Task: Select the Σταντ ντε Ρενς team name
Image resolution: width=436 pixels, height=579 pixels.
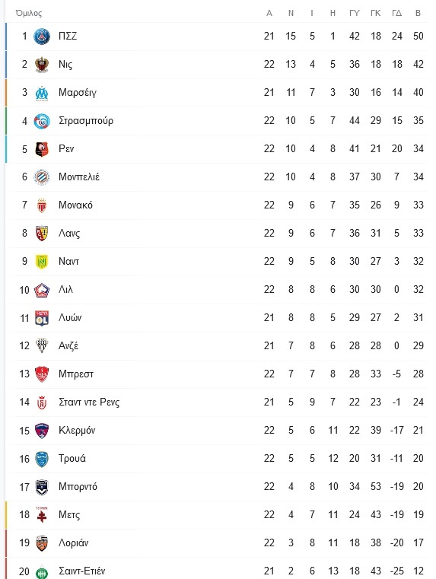Action: click(x=89, y=402)
